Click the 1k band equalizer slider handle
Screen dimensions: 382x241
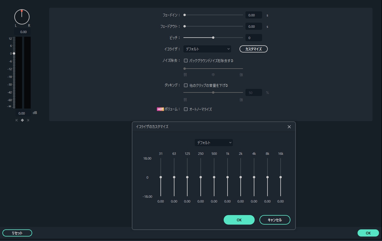(x=228, y=177)
